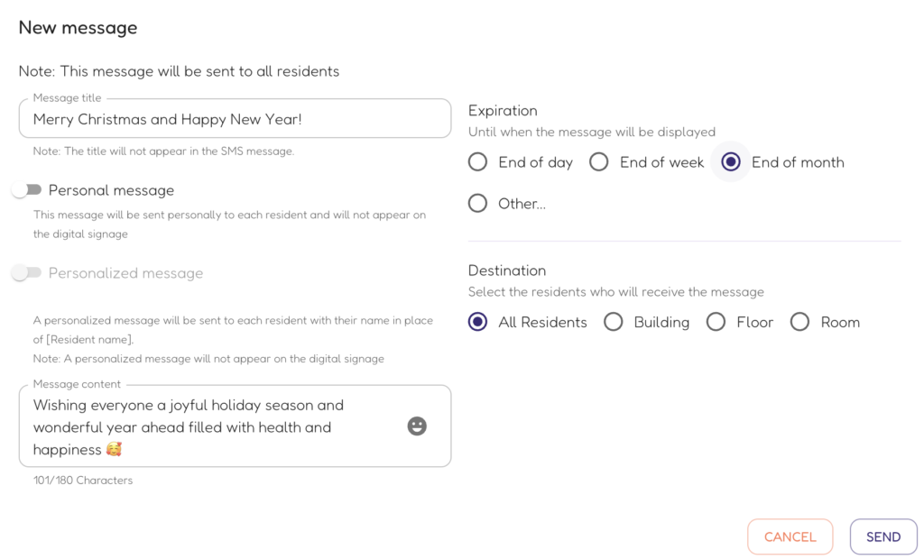Image resolution: width=924 pixels, height=559 pixels.
Task: Enable the Personal message toggle
Action: (26, 189)
